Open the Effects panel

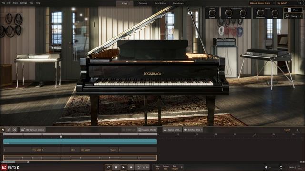point(293,10)
